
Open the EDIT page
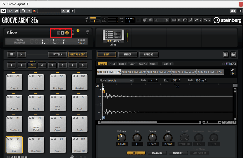click(x=107, y=54)
